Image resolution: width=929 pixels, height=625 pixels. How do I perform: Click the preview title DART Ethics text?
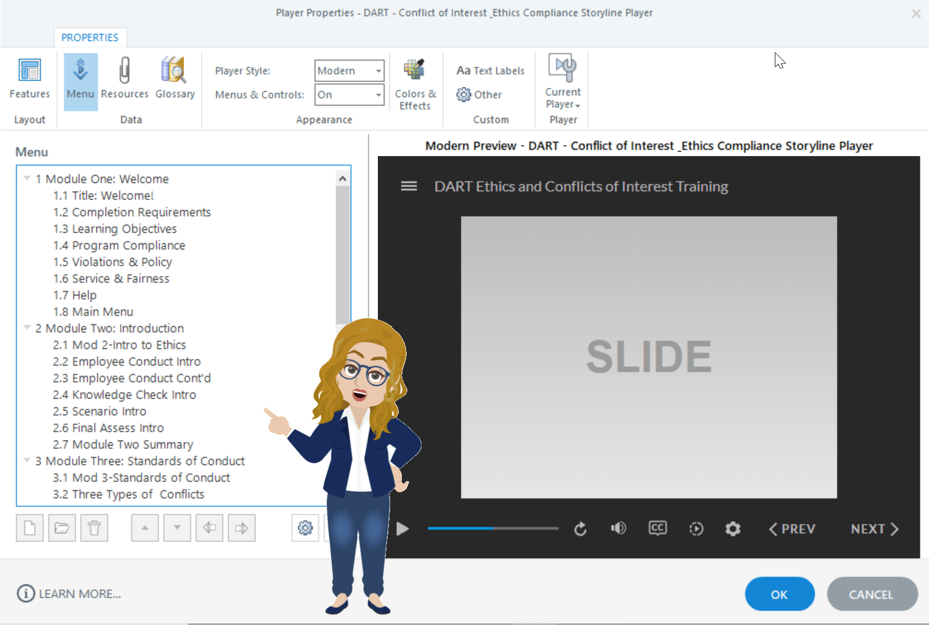581,186
